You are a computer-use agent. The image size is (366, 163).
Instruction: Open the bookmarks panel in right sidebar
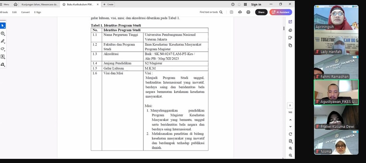tap(290, 38)
